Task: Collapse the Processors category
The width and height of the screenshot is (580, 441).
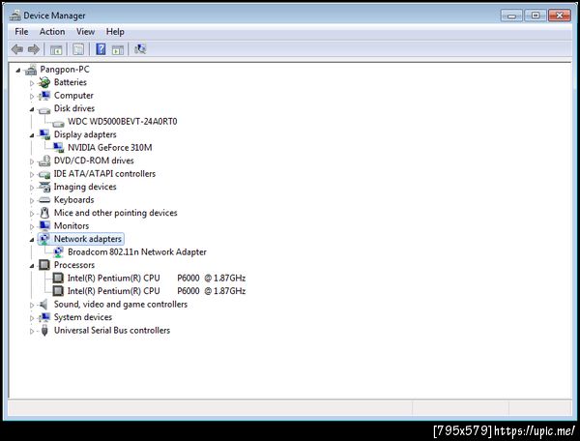Action: coord(32,266)
